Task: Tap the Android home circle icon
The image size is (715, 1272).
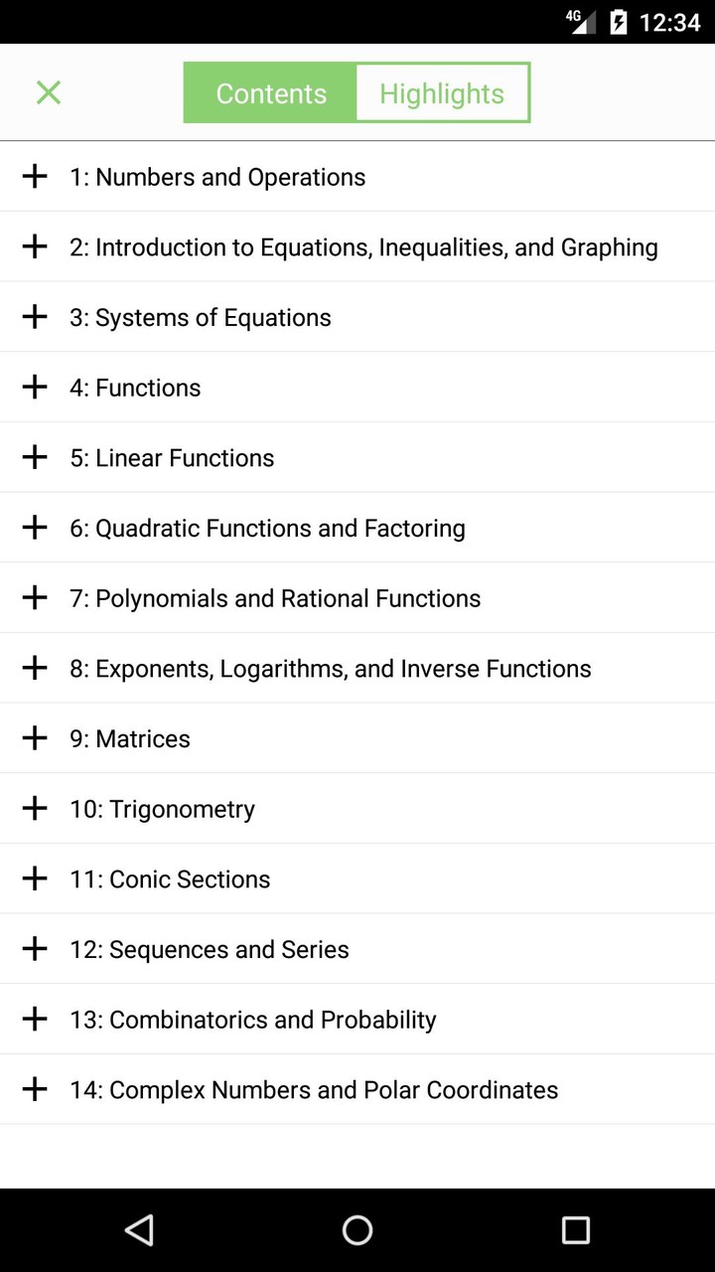Action: coord(357,1230)
